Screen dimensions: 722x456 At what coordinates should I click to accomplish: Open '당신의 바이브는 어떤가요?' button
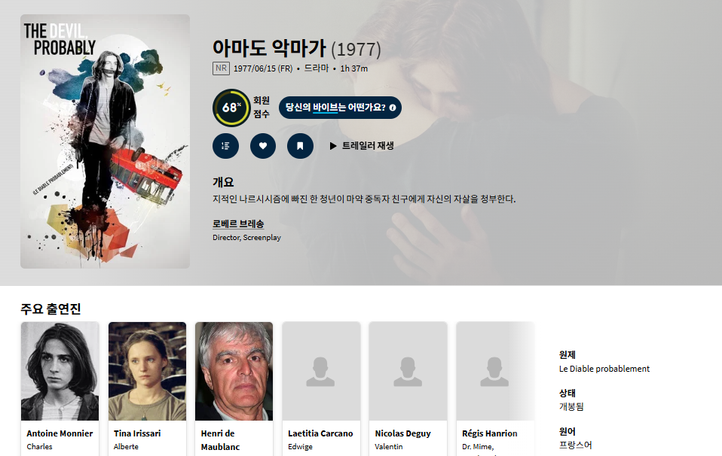341,108
